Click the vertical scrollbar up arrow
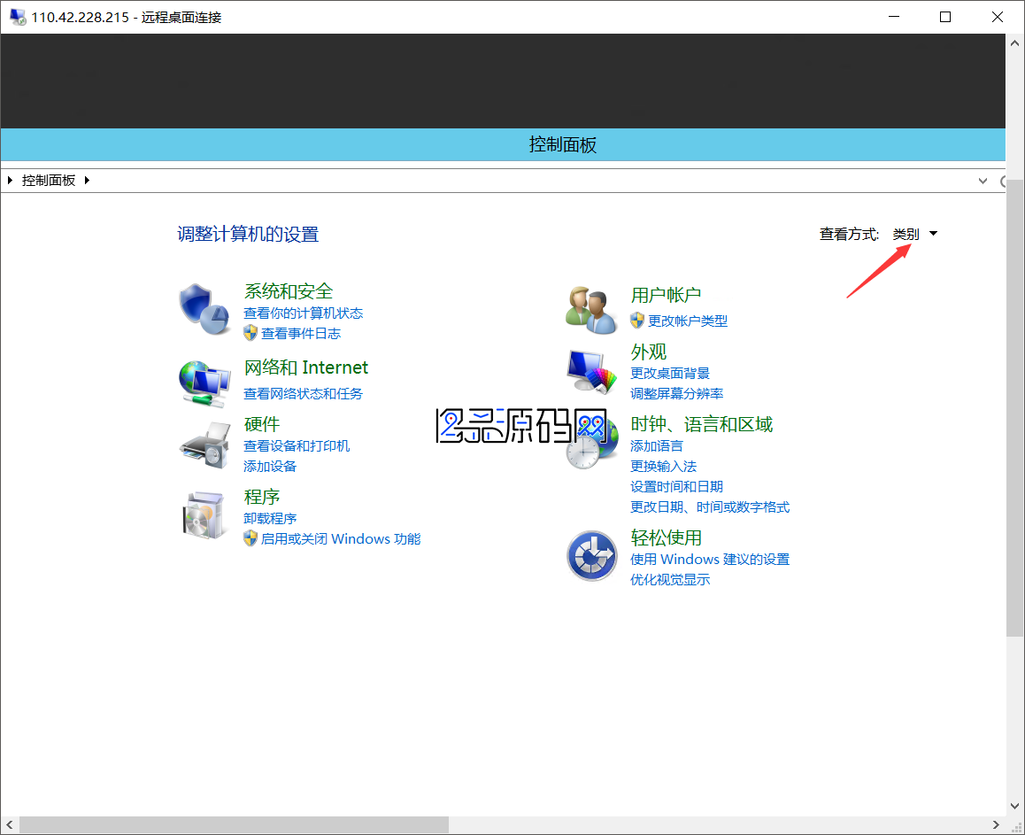Image resolution: width=1025 pixels, height=835 pixels. click(x=1014, y=43)
